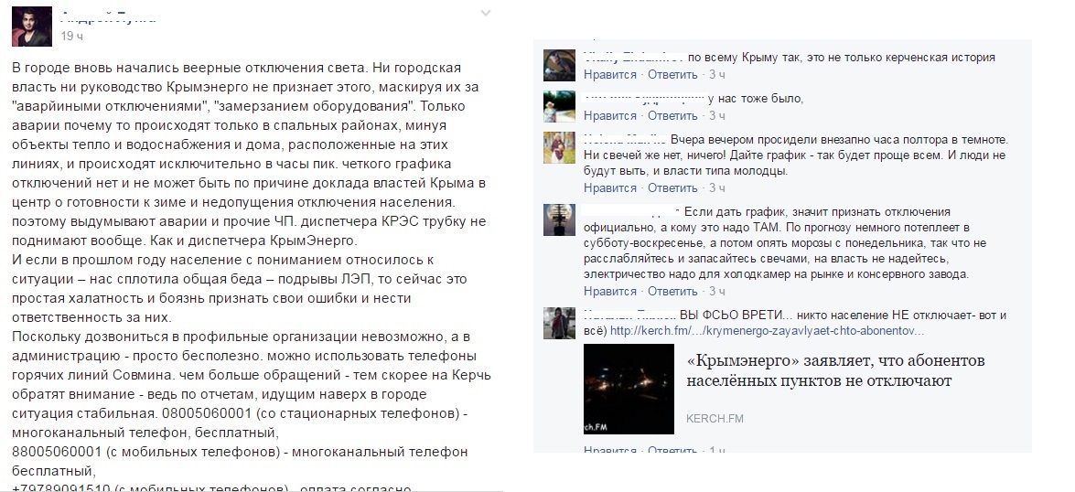Viewport: 1075px width, 492px height.
Task: Like the 'у нас тоже было' comment
Action: point(610,115)
